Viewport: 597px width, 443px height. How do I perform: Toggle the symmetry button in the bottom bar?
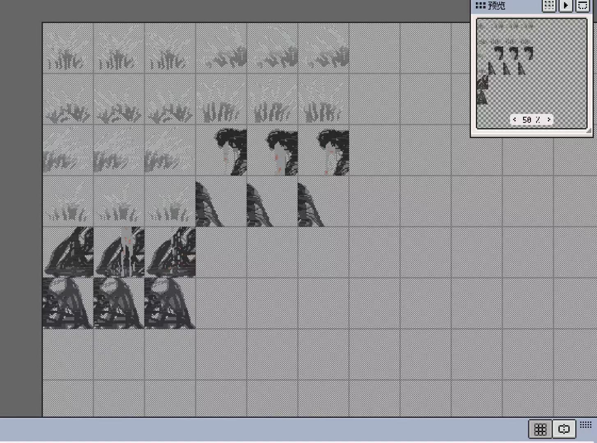pyautogui.click(x=564, y=429)
